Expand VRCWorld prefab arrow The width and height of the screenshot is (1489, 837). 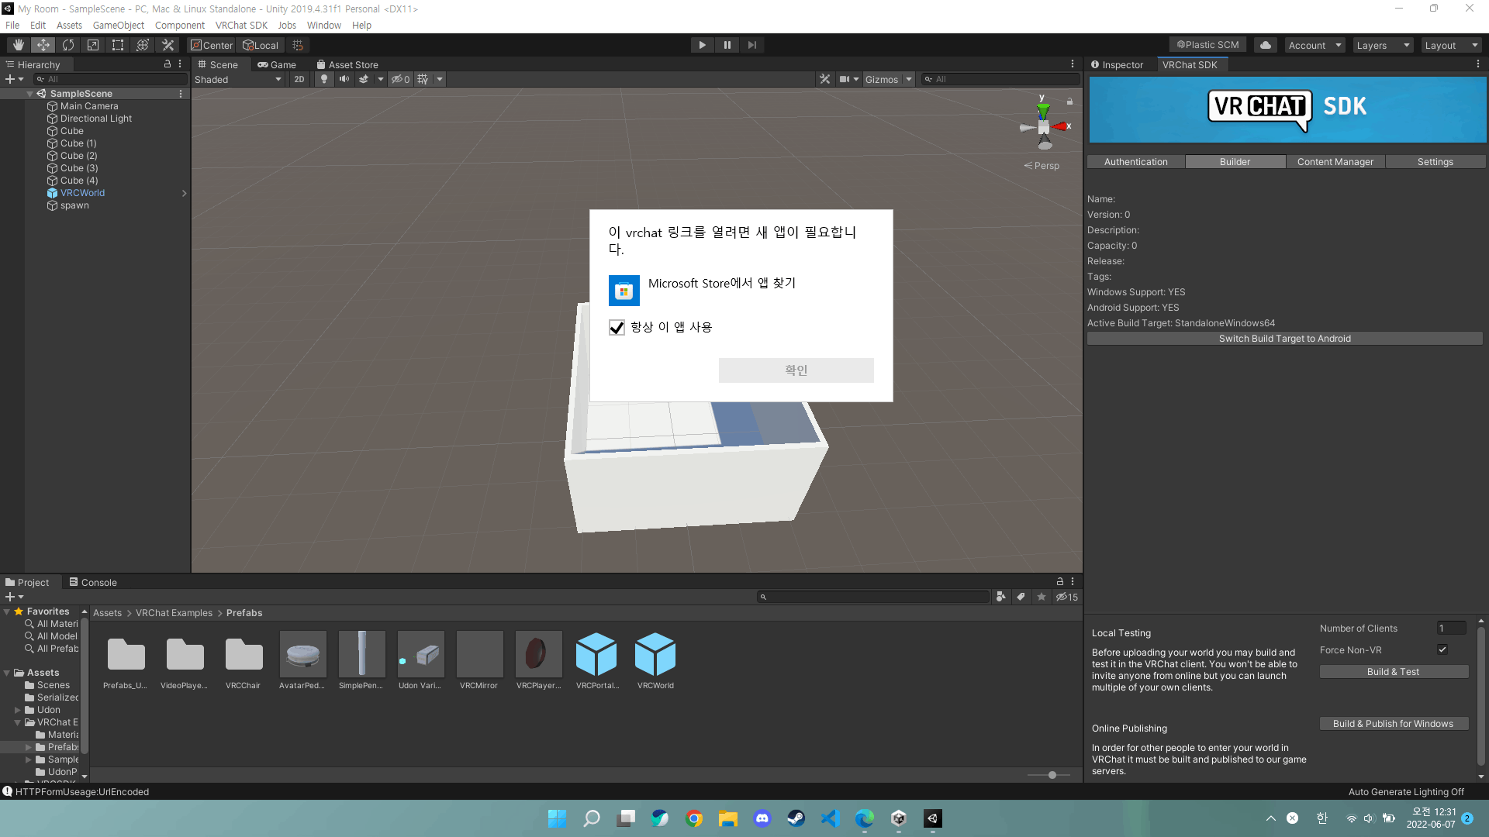(x=184, y=193)
